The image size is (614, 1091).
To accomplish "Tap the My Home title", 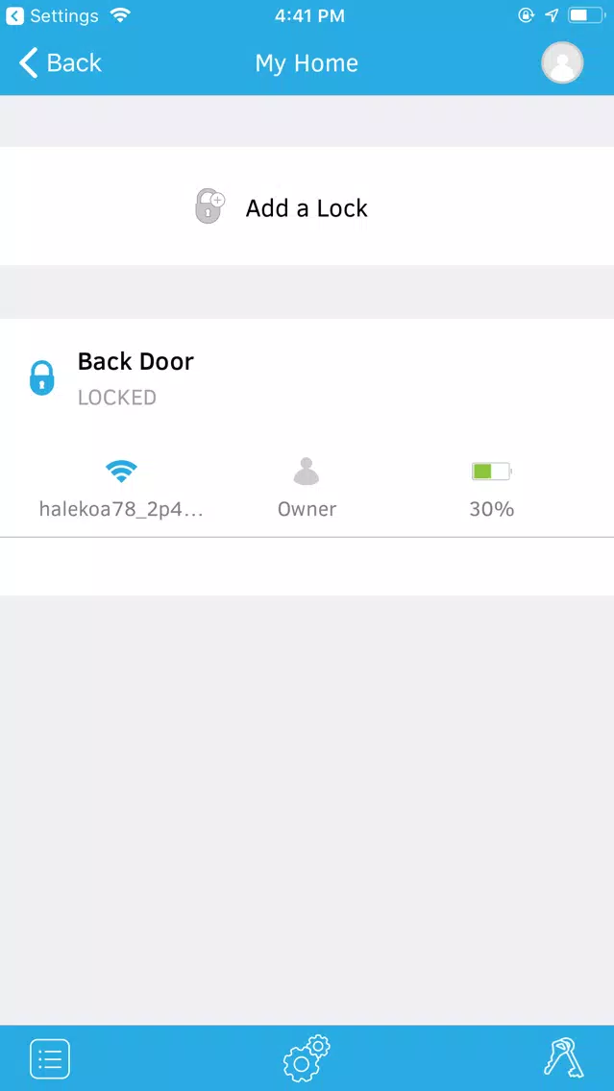I will (307, 62).
